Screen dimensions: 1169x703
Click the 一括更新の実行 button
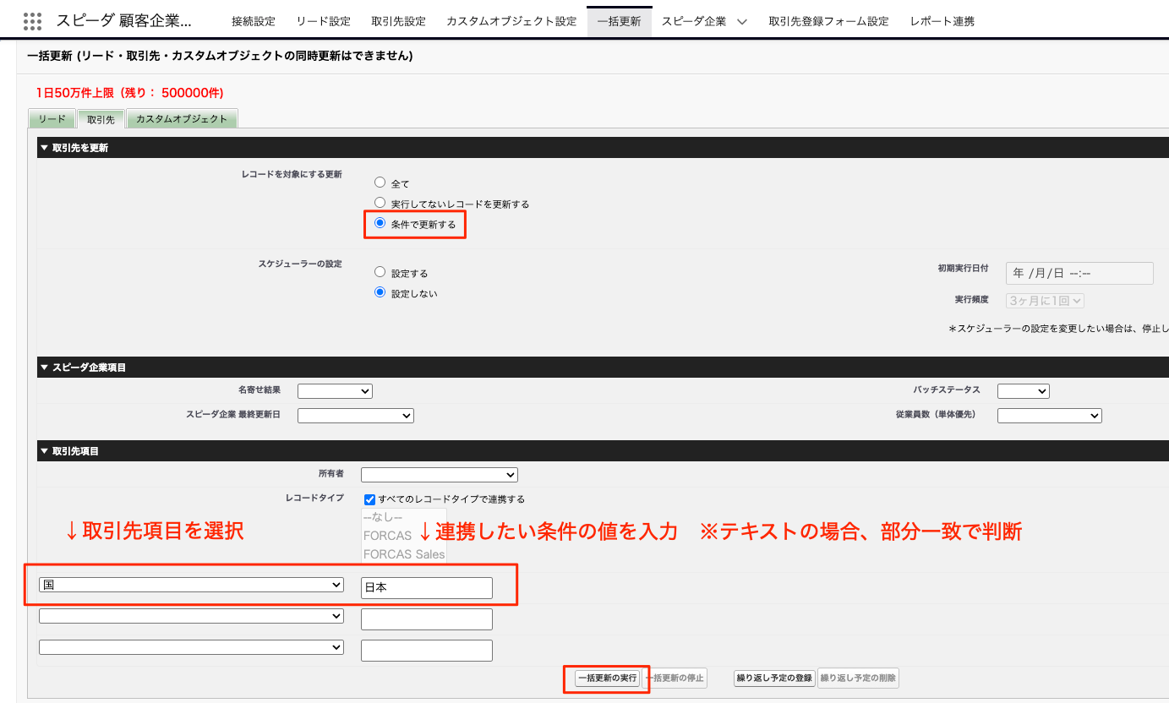[x=607, y=678]
